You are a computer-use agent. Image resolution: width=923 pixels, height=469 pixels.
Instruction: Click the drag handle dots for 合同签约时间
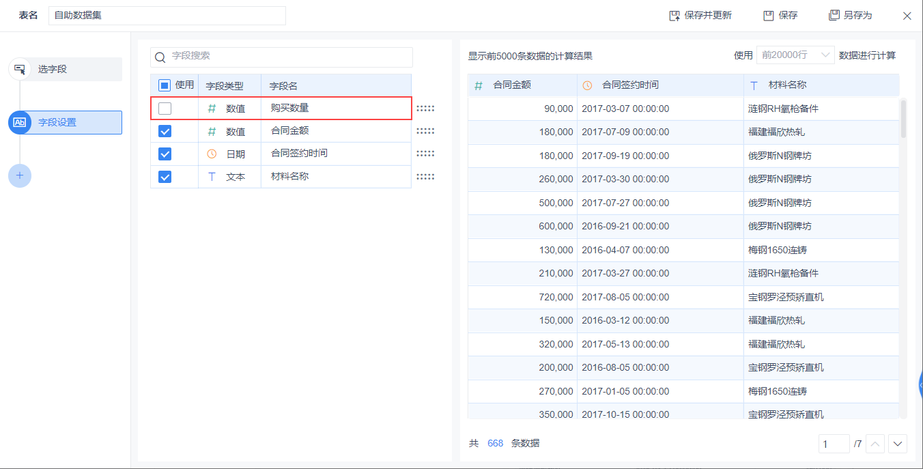click(425, 154)
